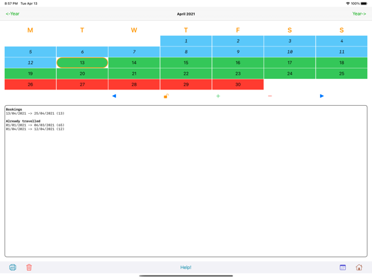The height and width of the screenshot is (279, 372).
Task: Select green day 20 in calendar
Action: [82, 73]
